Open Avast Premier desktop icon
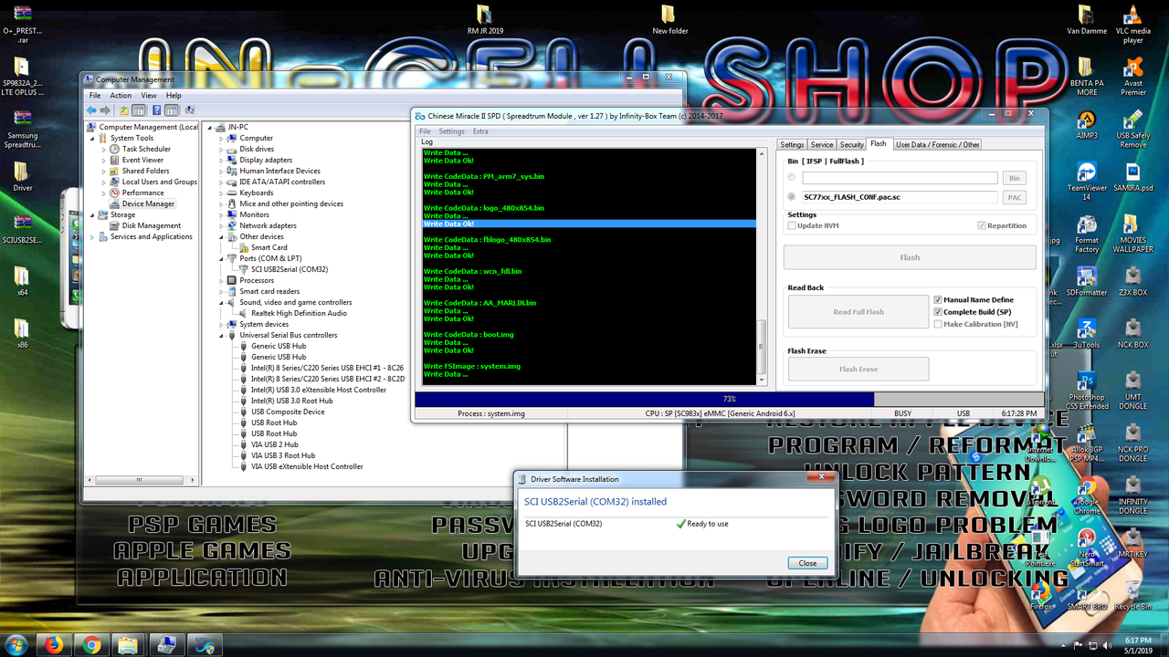 pos(1132,78)
